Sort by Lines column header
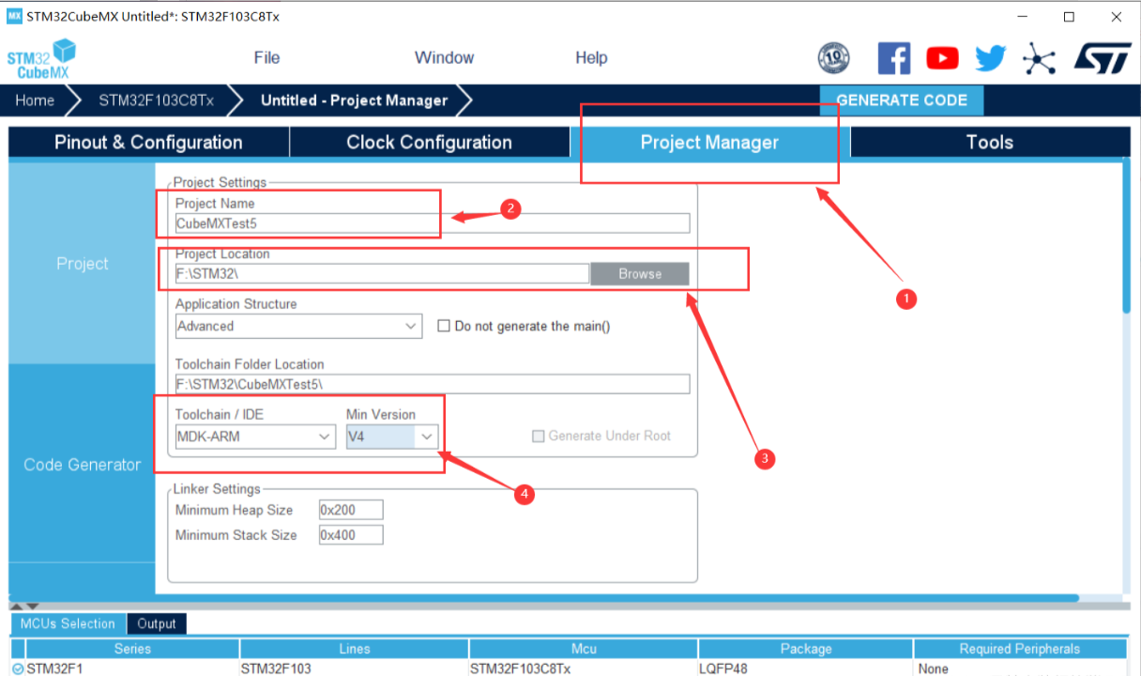 354,649
